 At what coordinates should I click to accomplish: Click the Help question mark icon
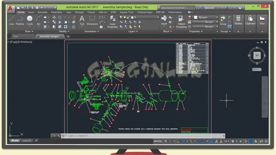(240, 8)
